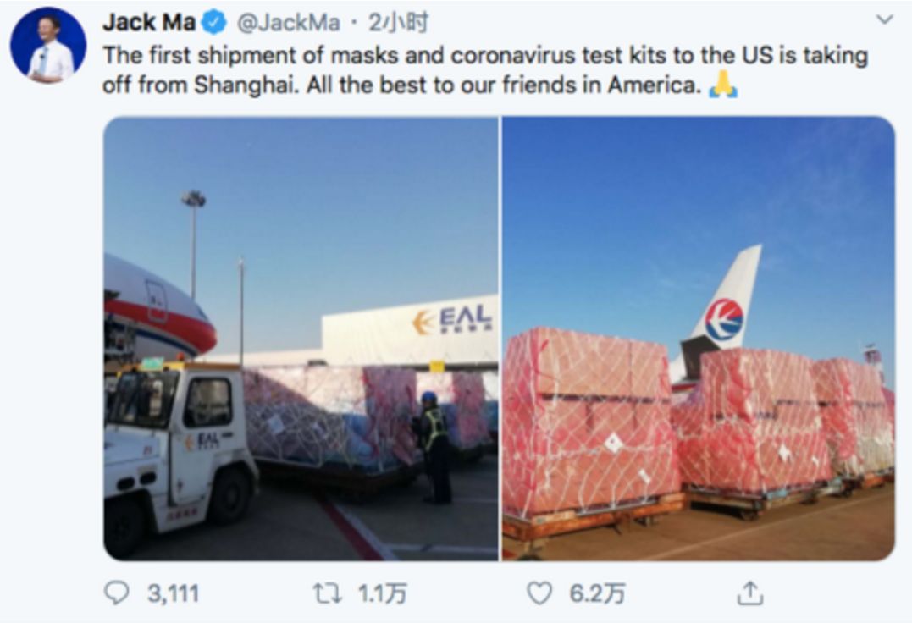Click the 3,111 reply count

[174, 594]
